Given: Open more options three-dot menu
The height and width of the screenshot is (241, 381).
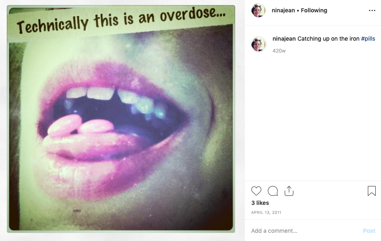Looking at the screenshot, I should pos(372,10).
